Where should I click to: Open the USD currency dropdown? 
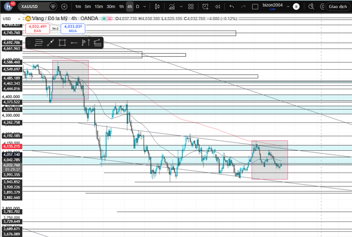click(11, 19)
